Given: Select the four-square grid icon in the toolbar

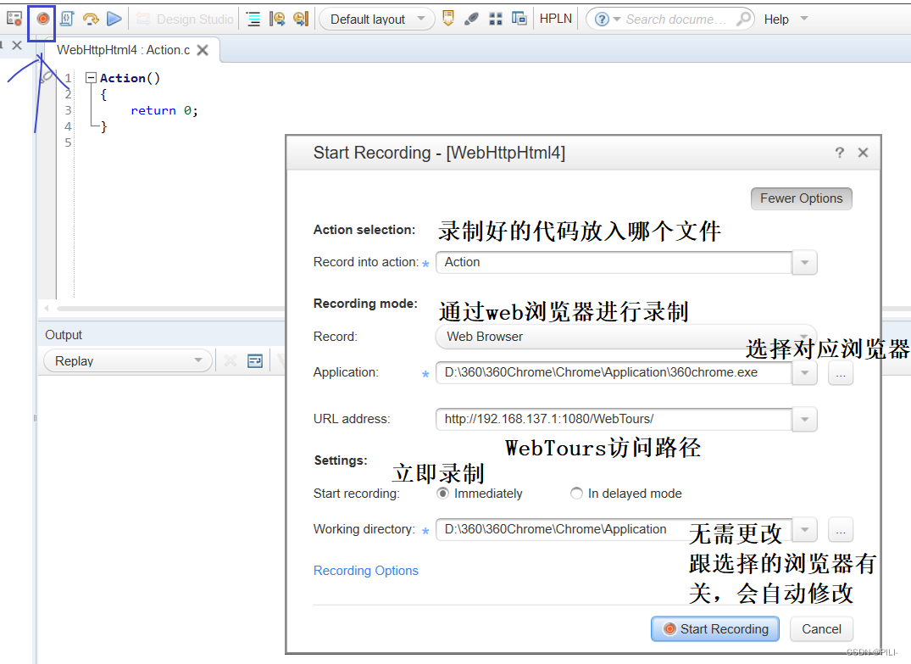Looking at the screenshot, I should click(x=496, y=18).
